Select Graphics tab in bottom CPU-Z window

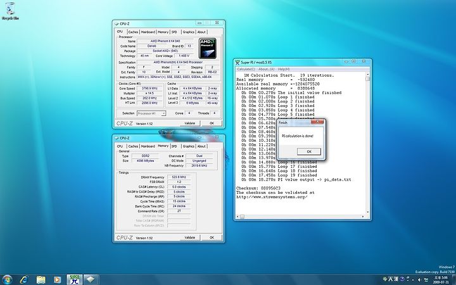[x=188, y=146]
